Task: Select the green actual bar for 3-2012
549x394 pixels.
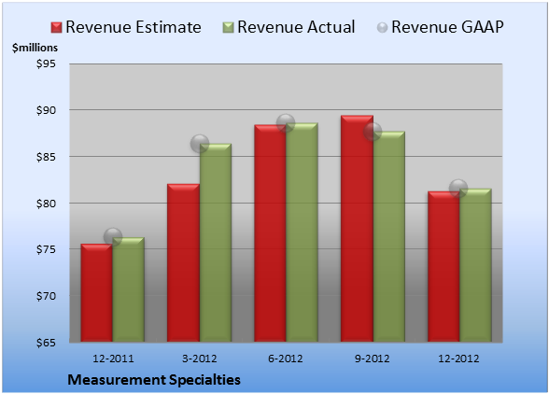Action: pyautogui.click(x=216, y=243)
